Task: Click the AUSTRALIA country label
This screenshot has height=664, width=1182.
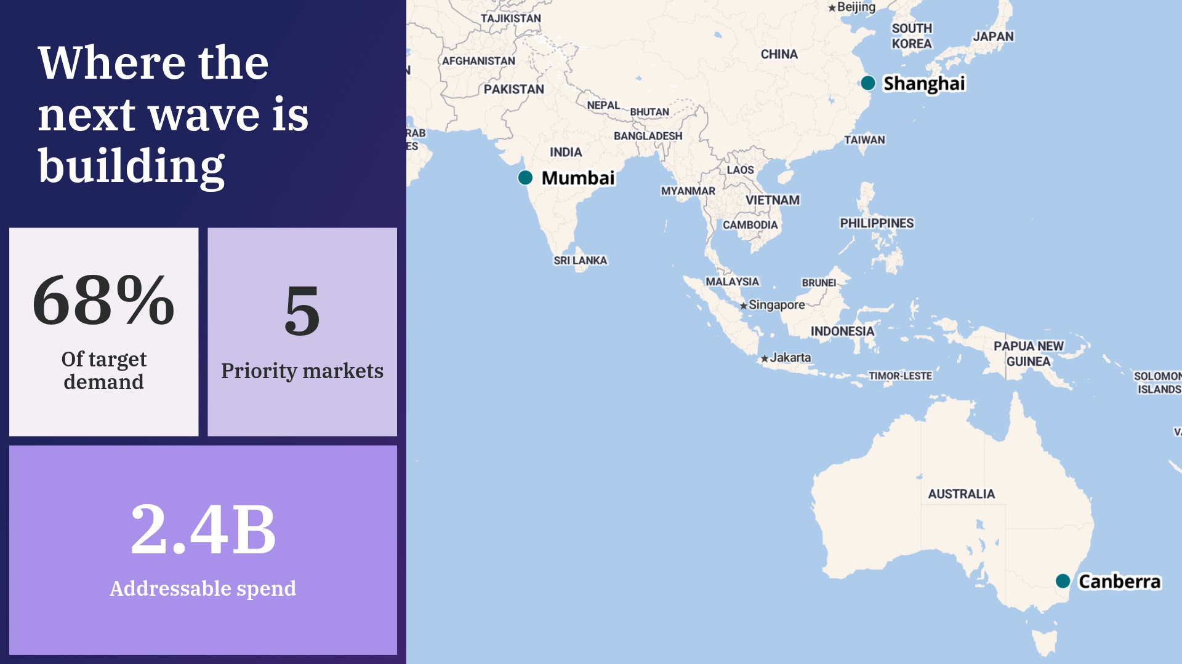Action: pos(961,494)
